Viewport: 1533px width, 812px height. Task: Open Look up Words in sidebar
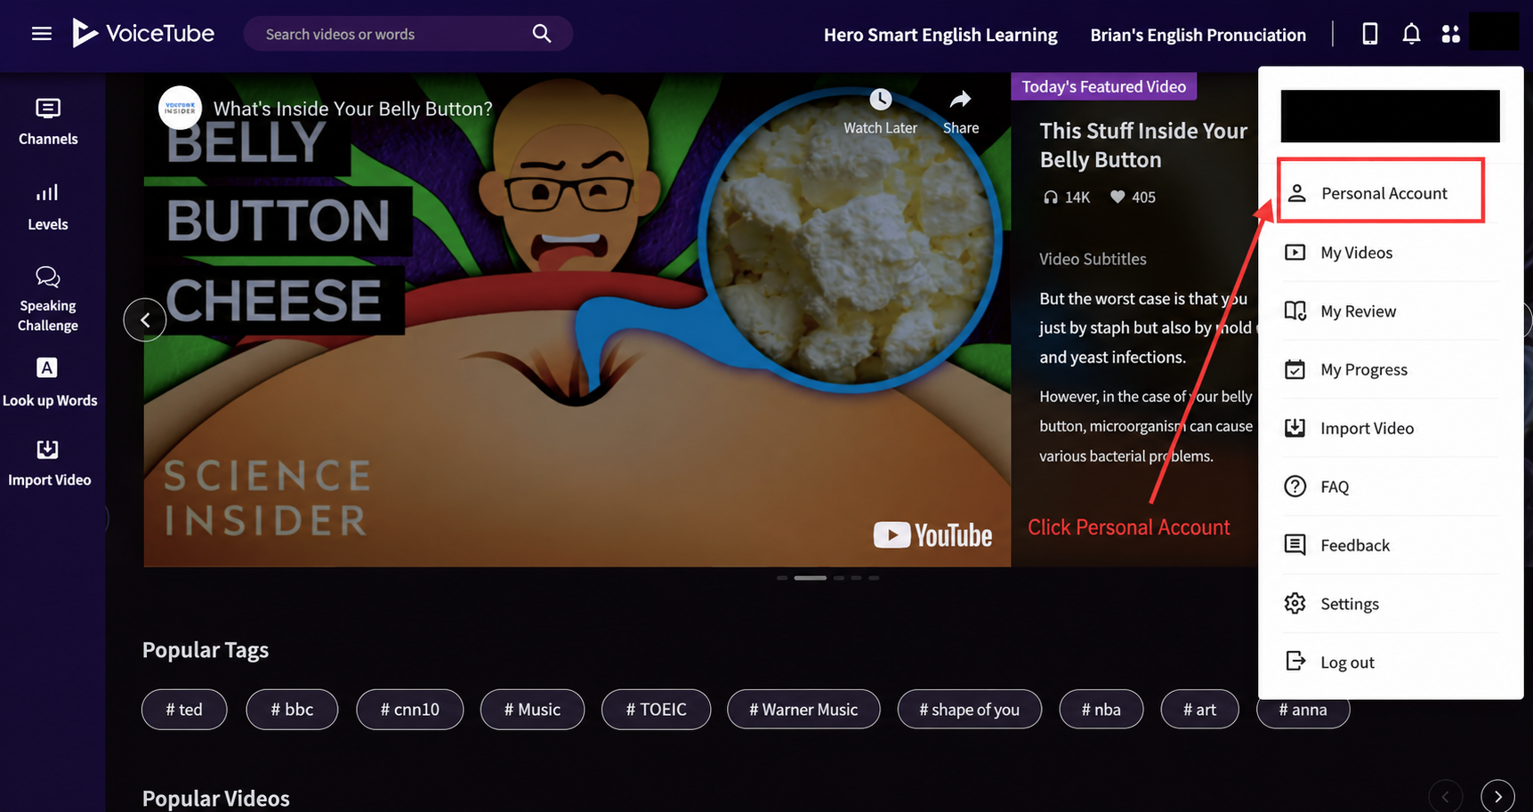coord(50,383)
